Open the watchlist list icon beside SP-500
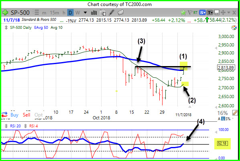This screenshot has width=240, height=161. tap(36, 12)
